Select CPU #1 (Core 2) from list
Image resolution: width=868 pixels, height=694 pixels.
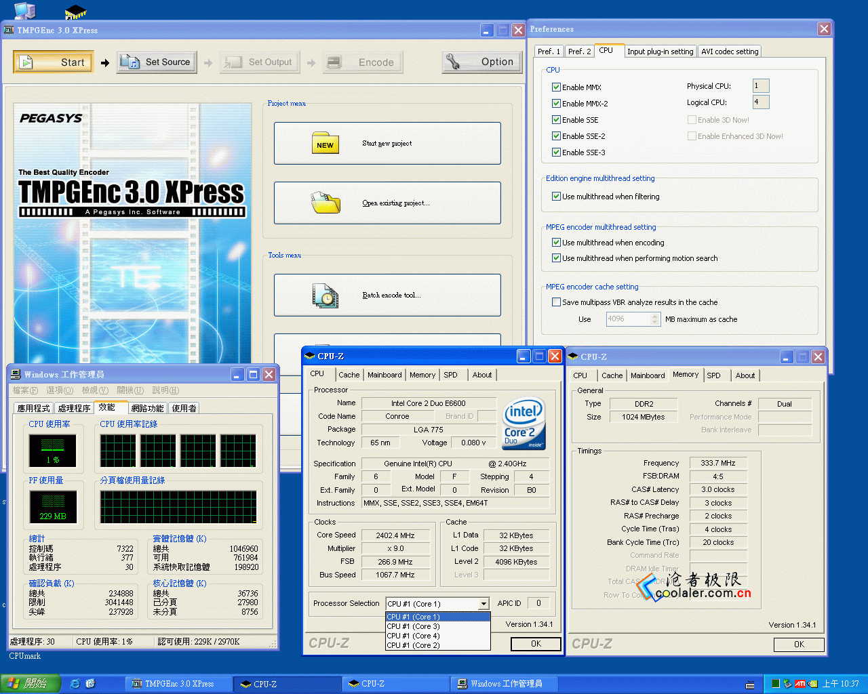click(437, 645)
